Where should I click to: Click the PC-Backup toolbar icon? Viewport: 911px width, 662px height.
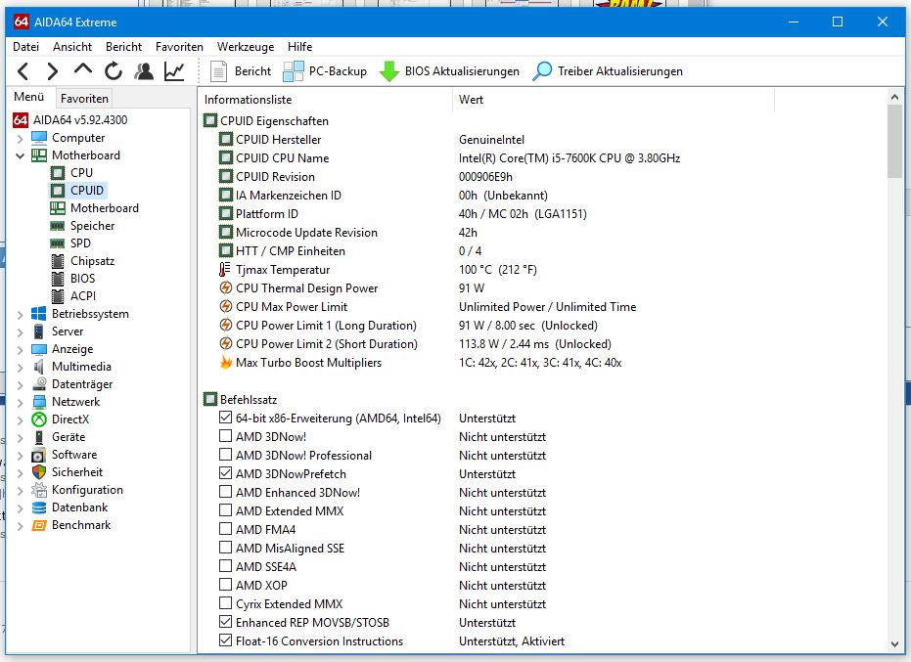coord(293,71)
